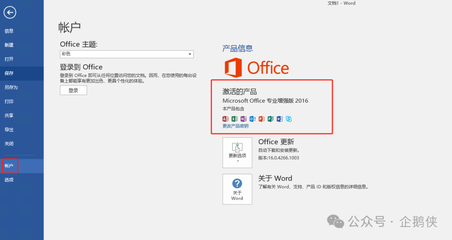Open the 信息 page
The image size is (452, 240).
pos(22,31)
